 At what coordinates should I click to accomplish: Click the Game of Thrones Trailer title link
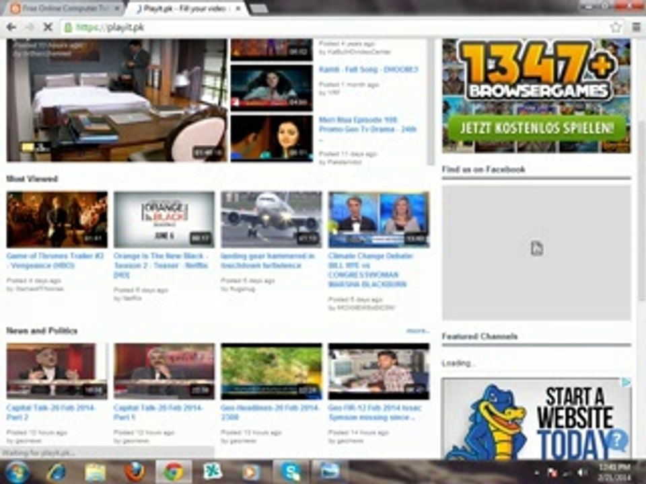coord(55,261)
